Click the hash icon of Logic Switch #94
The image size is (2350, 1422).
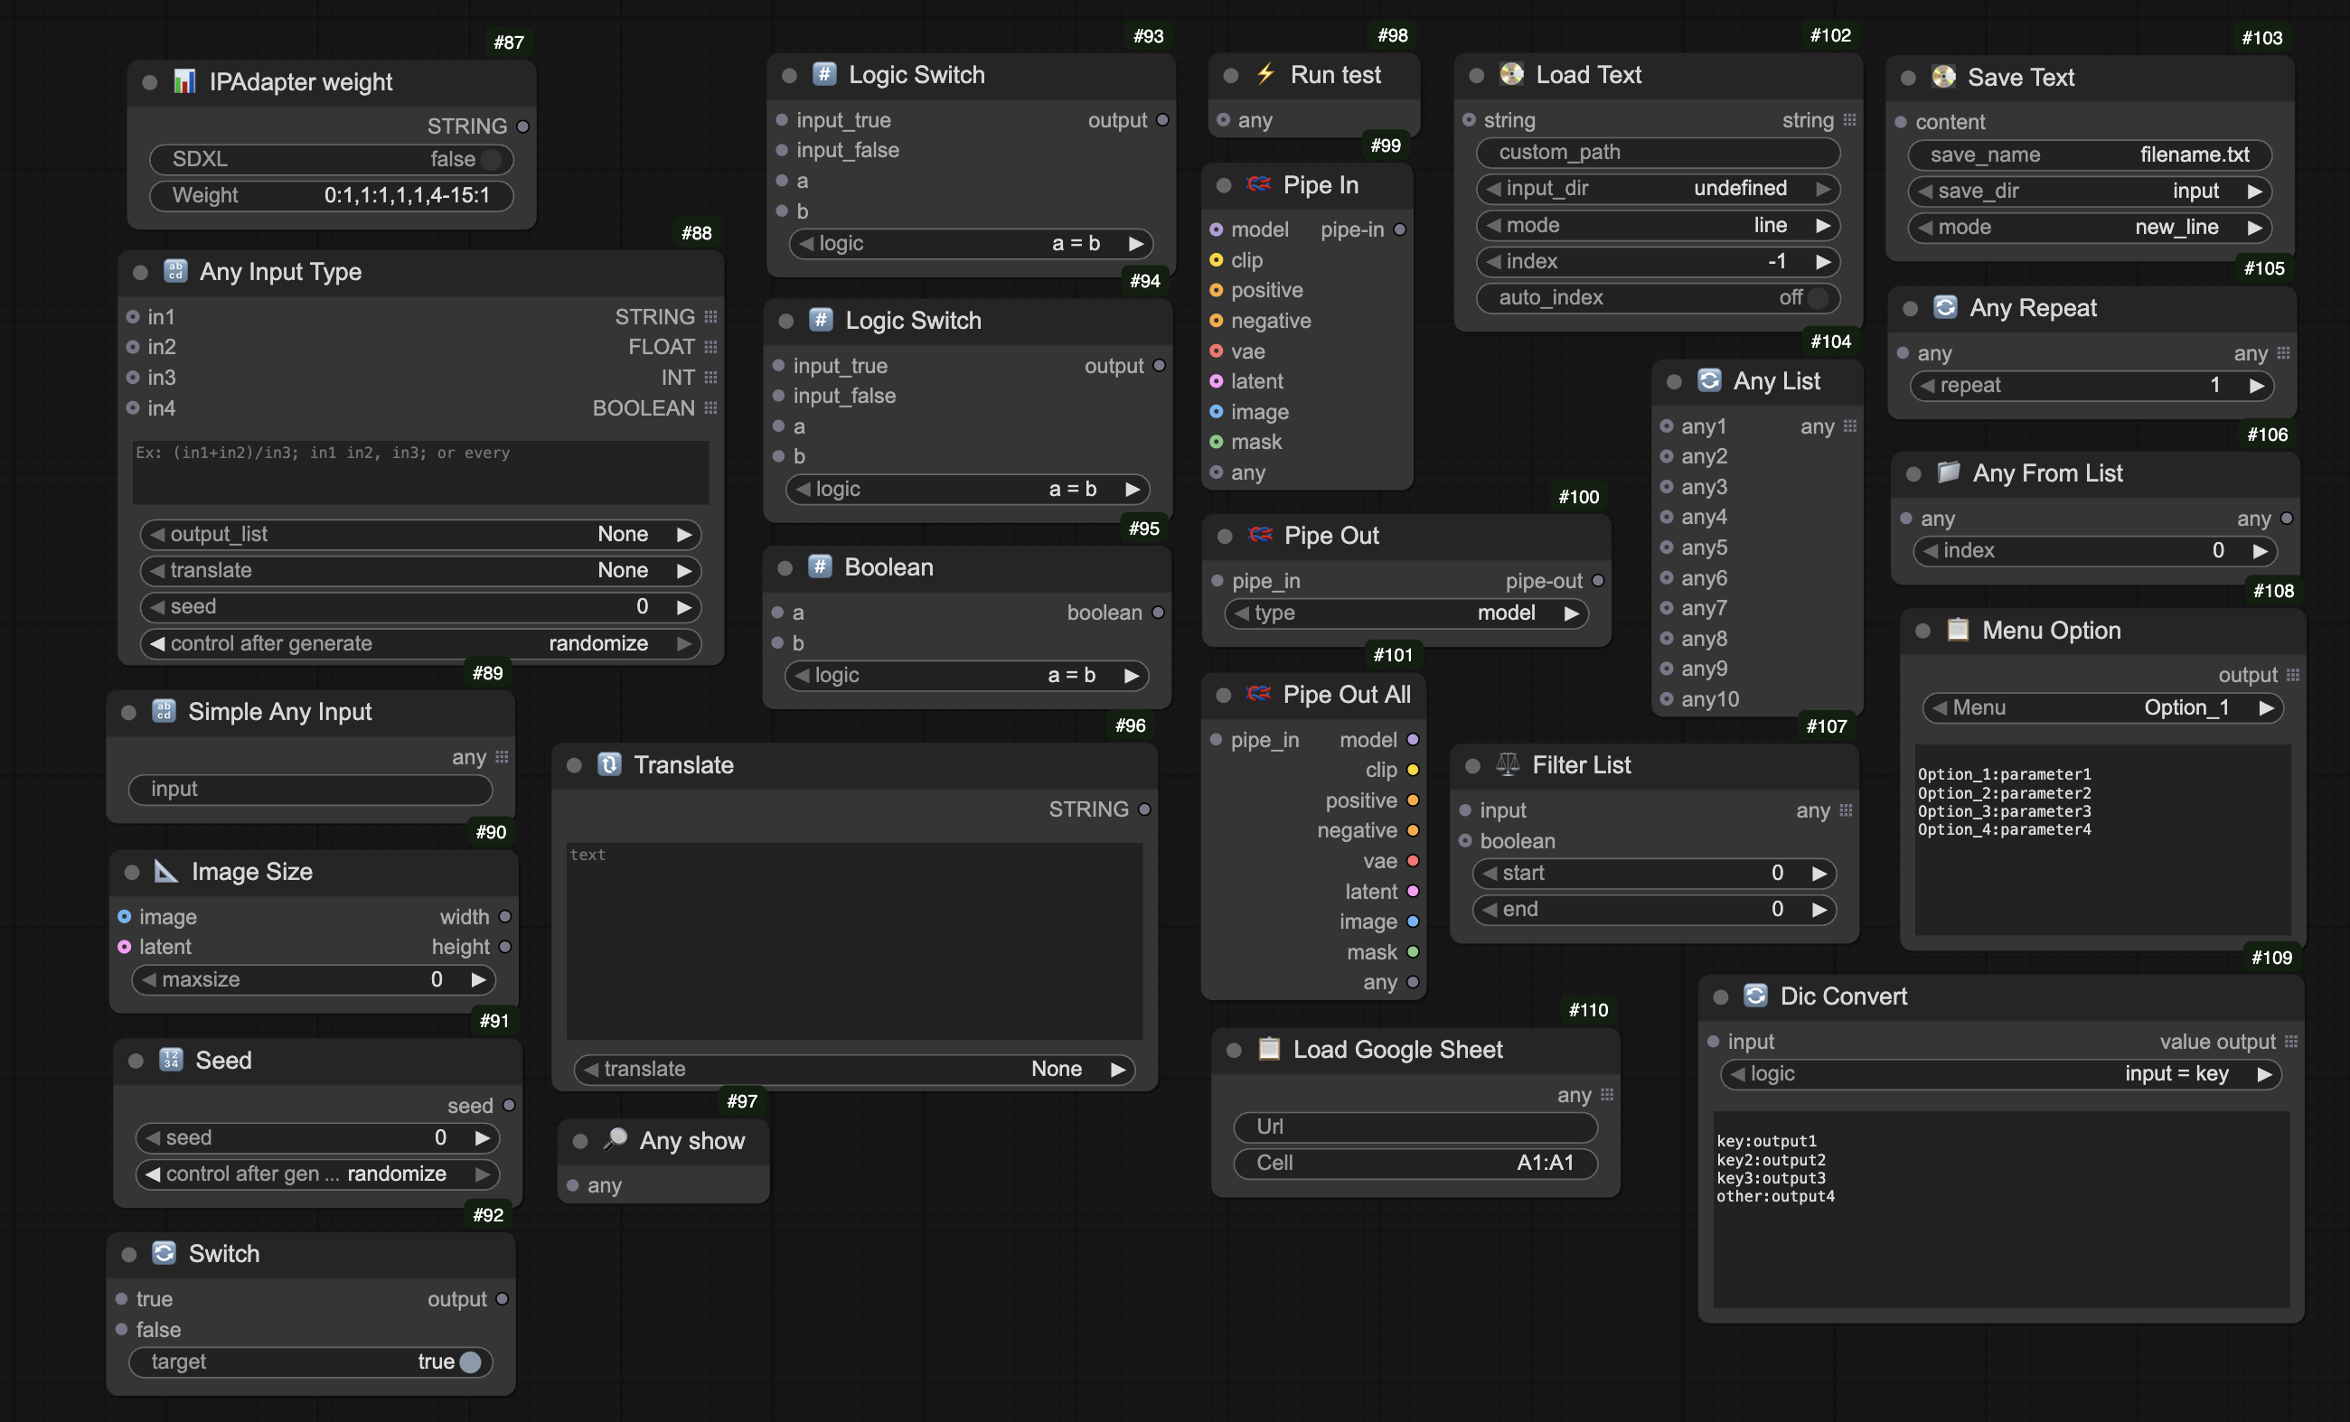[822, 320]
